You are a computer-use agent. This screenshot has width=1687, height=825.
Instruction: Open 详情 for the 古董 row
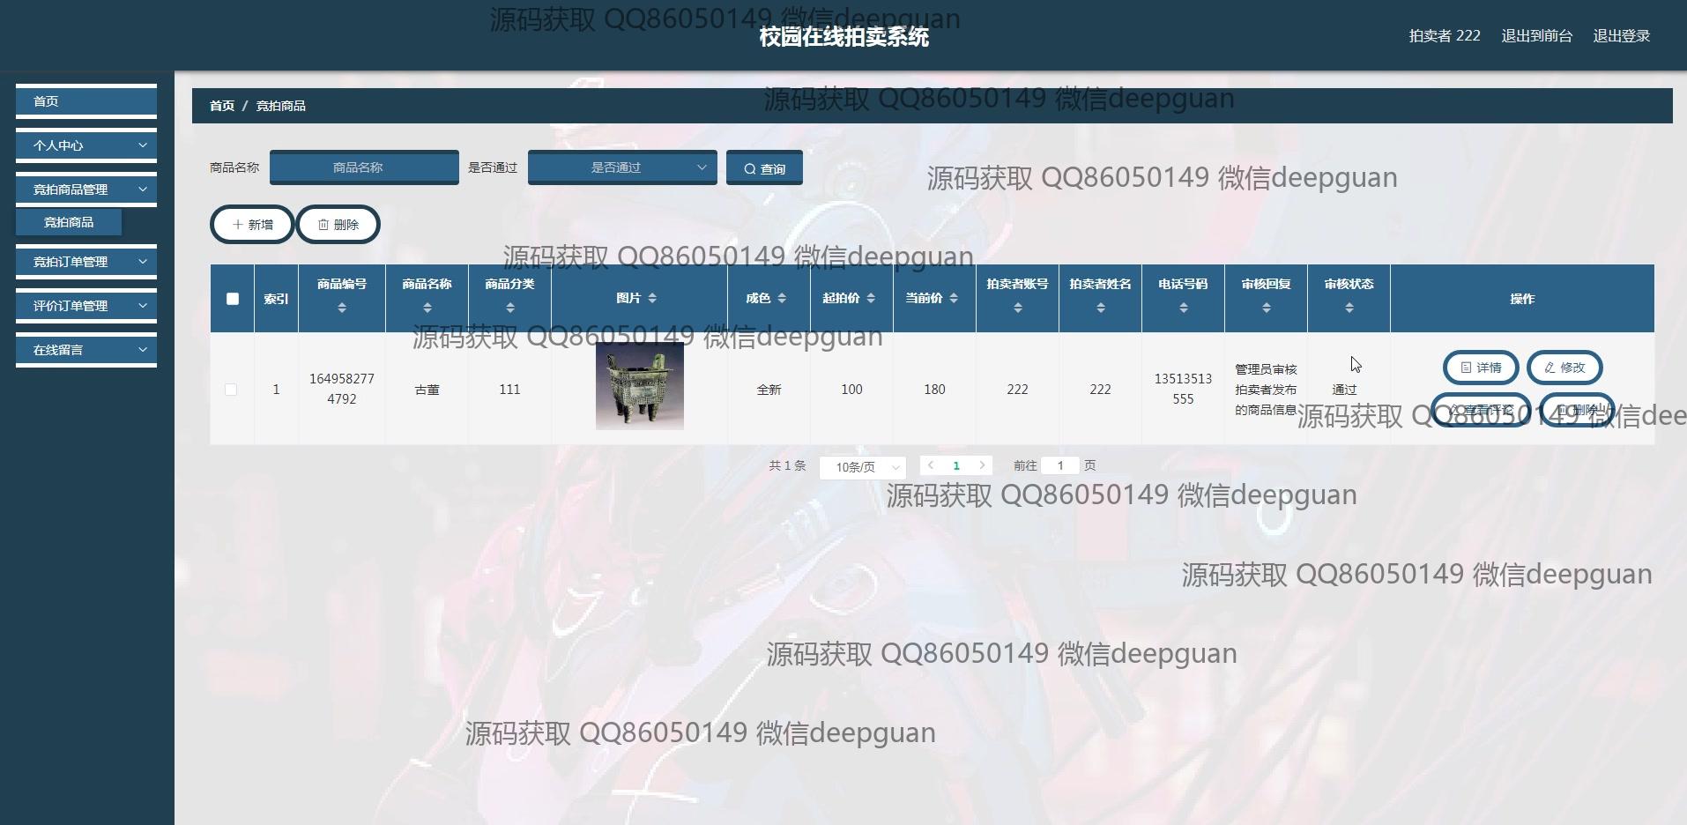click(x=1481, y=368)
